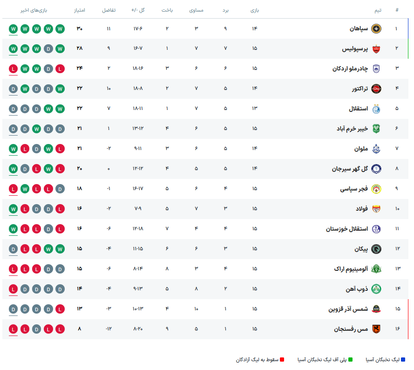Click the Foolad team crest
This screenshot has width=414, height=370.
376,209
